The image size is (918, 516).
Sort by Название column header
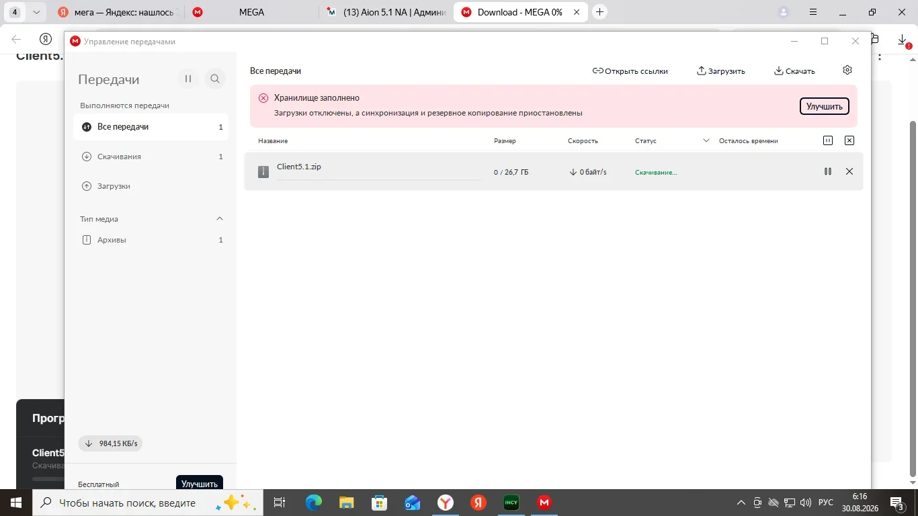coord(273,141)
